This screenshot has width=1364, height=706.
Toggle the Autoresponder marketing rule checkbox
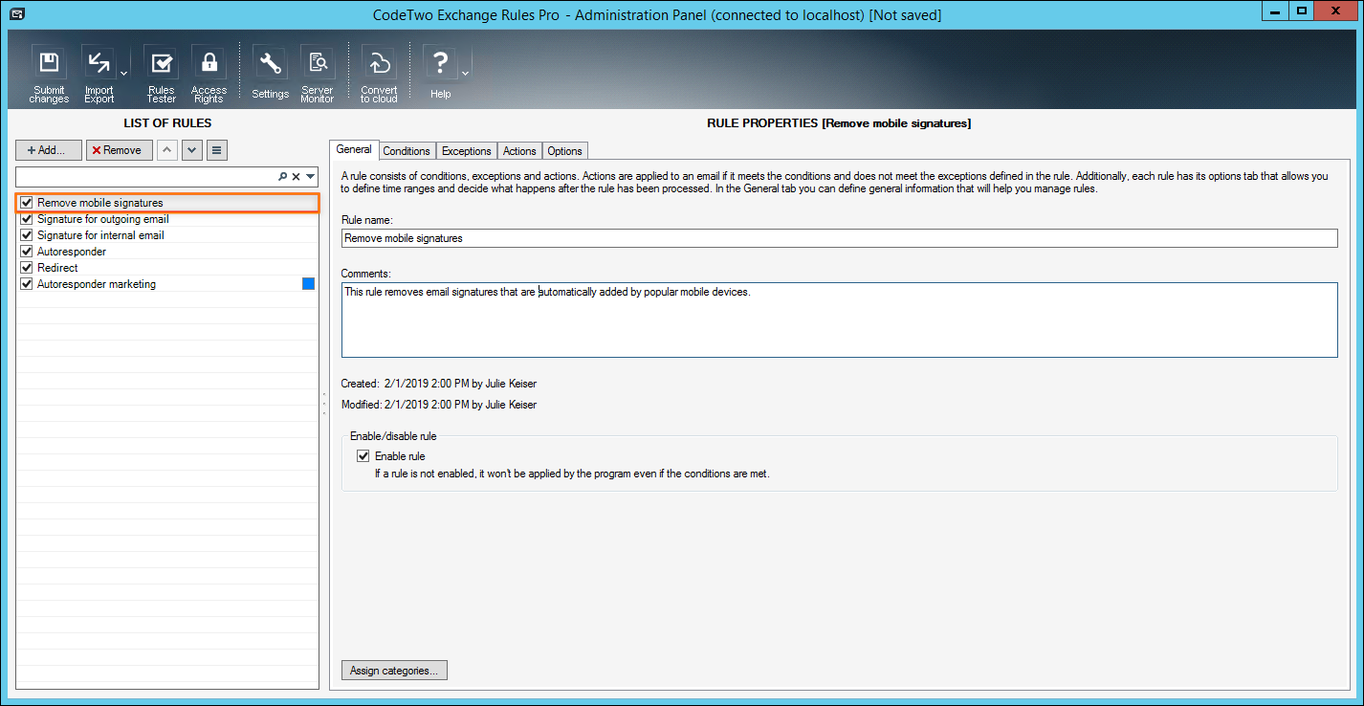click(27, 284)
